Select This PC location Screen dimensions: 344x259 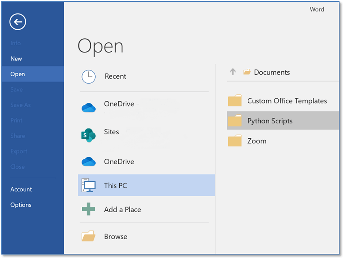(x=146, y=185)
